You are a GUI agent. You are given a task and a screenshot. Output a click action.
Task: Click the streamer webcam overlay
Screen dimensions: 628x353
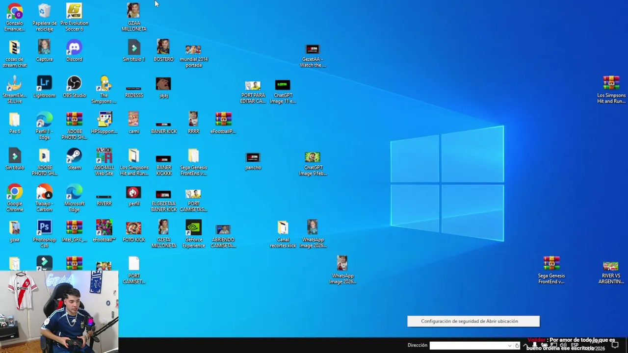tap(59, 312)
